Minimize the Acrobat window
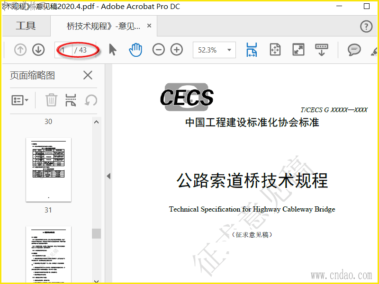The image size is (379, 284). coord(339,6)
